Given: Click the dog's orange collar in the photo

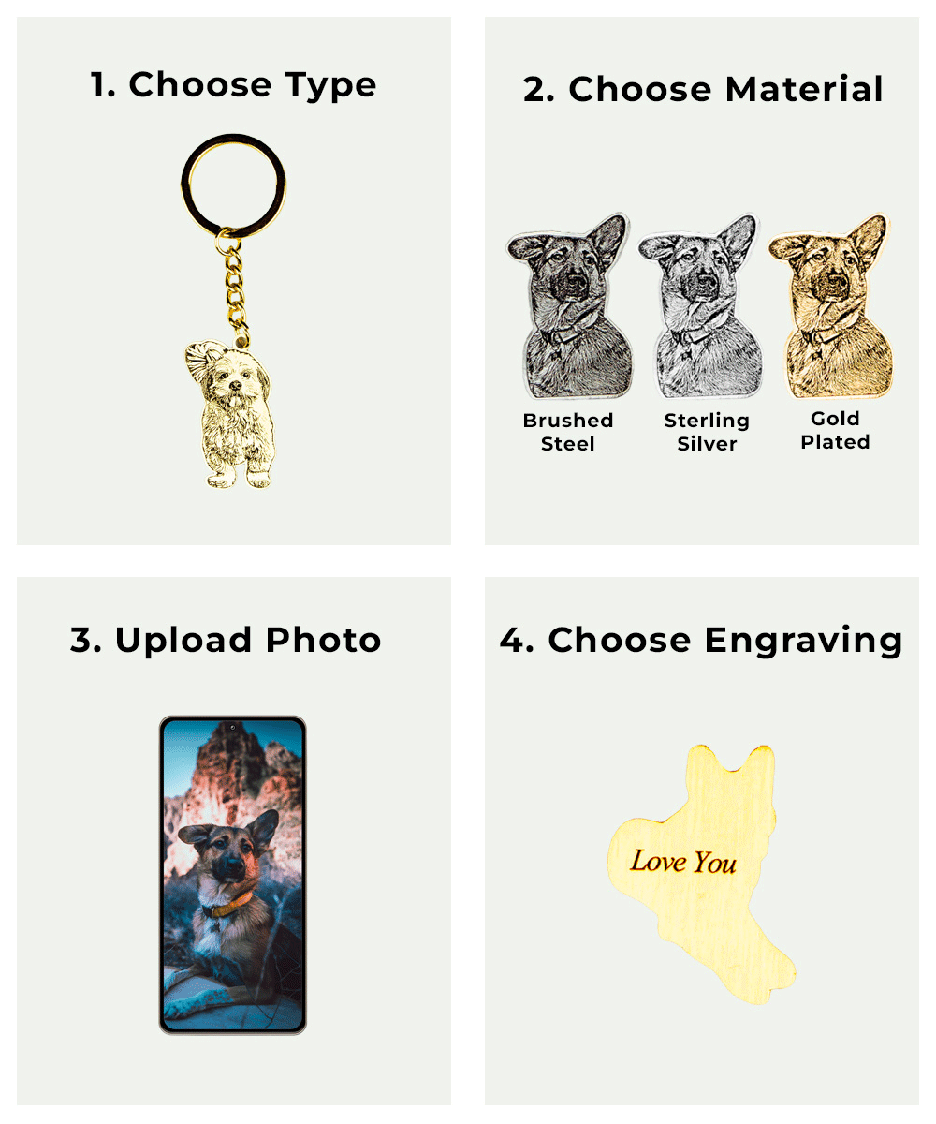Looking at the screenshot, I should pyautogui.click(x=230, y=904).
